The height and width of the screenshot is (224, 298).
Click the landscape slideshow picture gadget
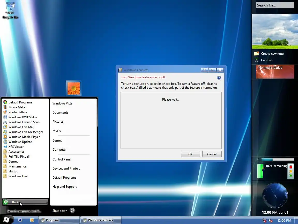275,31
